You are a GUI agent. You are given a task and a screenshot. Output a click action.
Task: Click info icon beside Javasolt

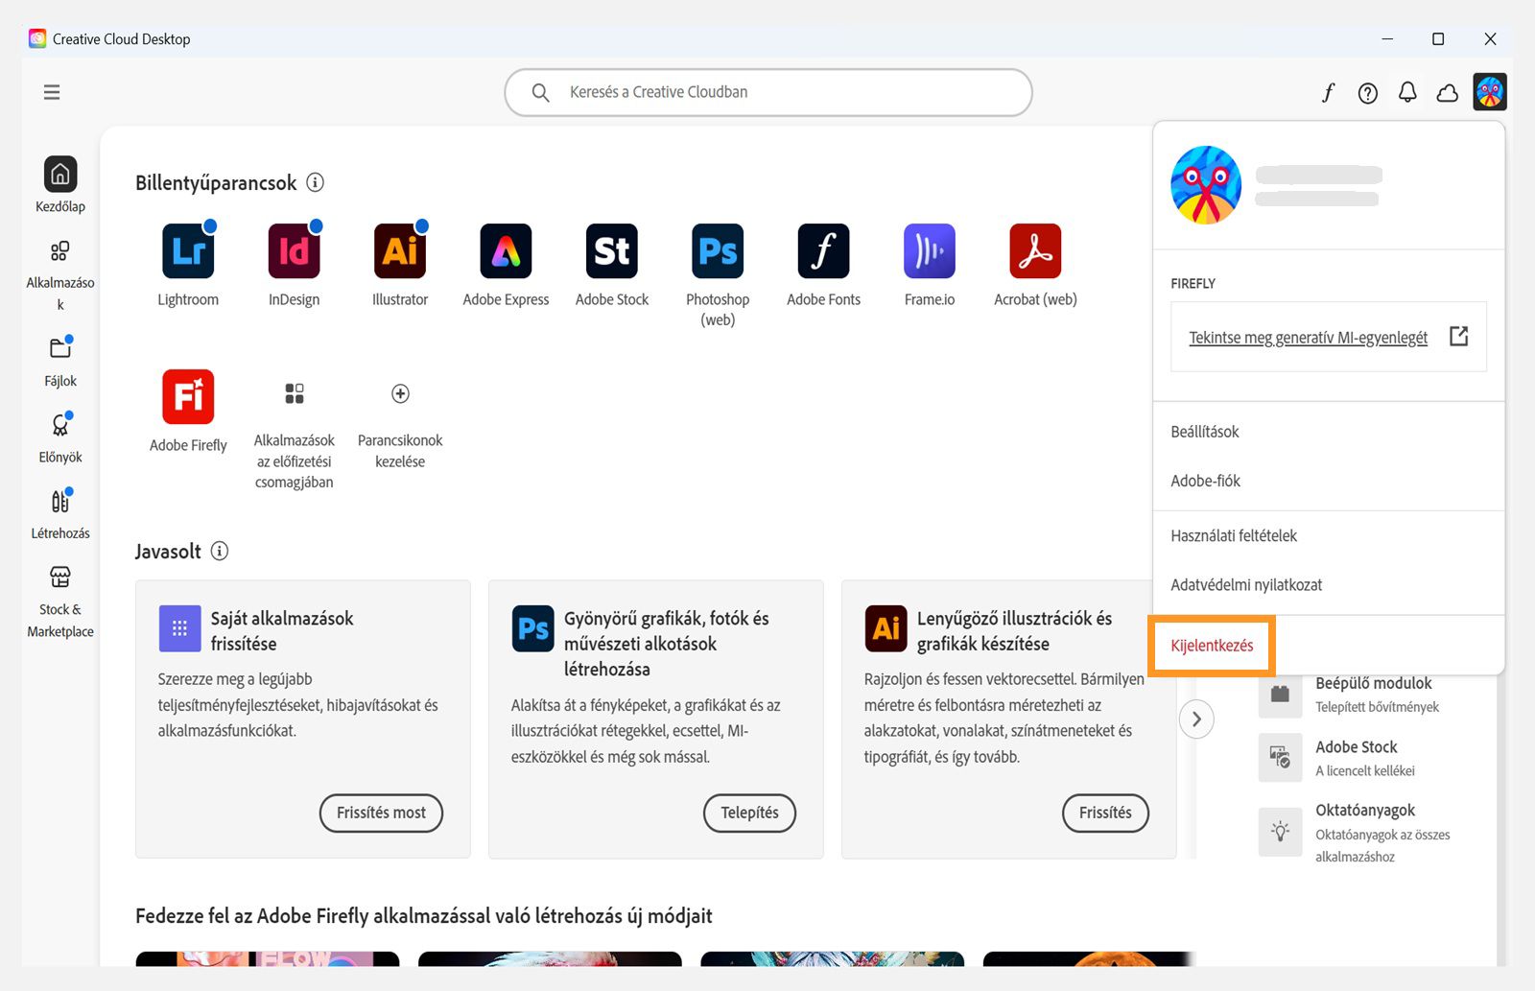[x=220, y=551]
